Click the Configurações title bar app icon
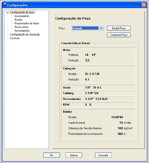Viewport: 149px width, 163px height. tap(5, 5)
